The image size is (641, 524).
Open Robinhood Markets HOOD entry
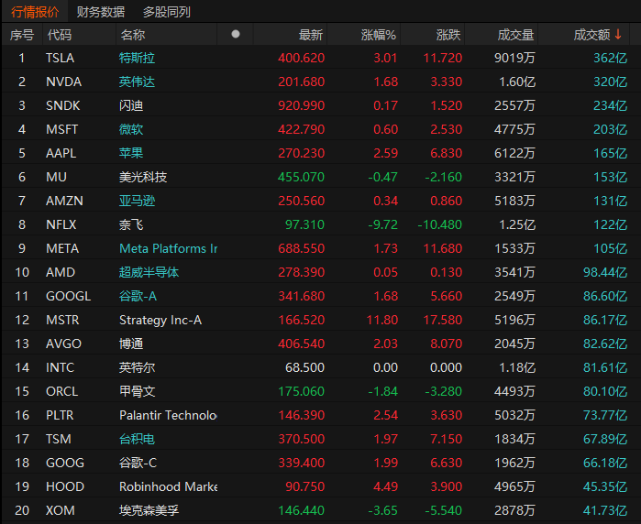[168, 486]
